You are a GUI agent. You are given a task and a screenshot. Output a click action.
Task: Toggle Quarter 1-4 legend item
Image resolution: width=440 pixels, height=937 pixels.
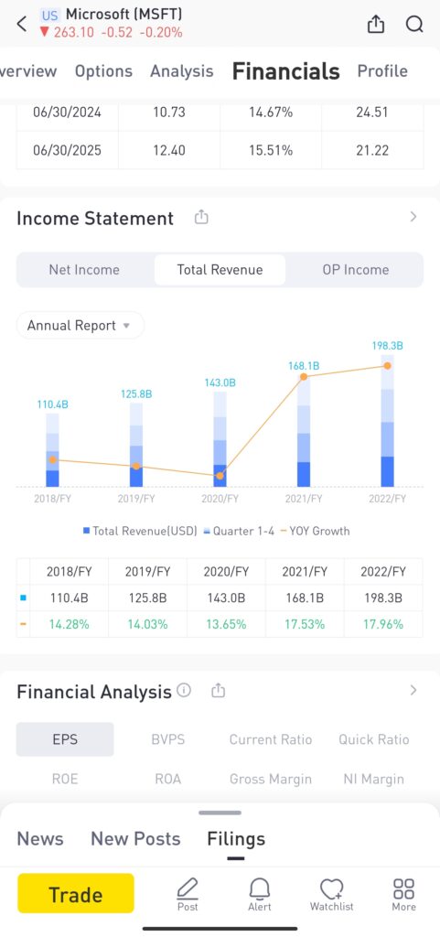238,531
